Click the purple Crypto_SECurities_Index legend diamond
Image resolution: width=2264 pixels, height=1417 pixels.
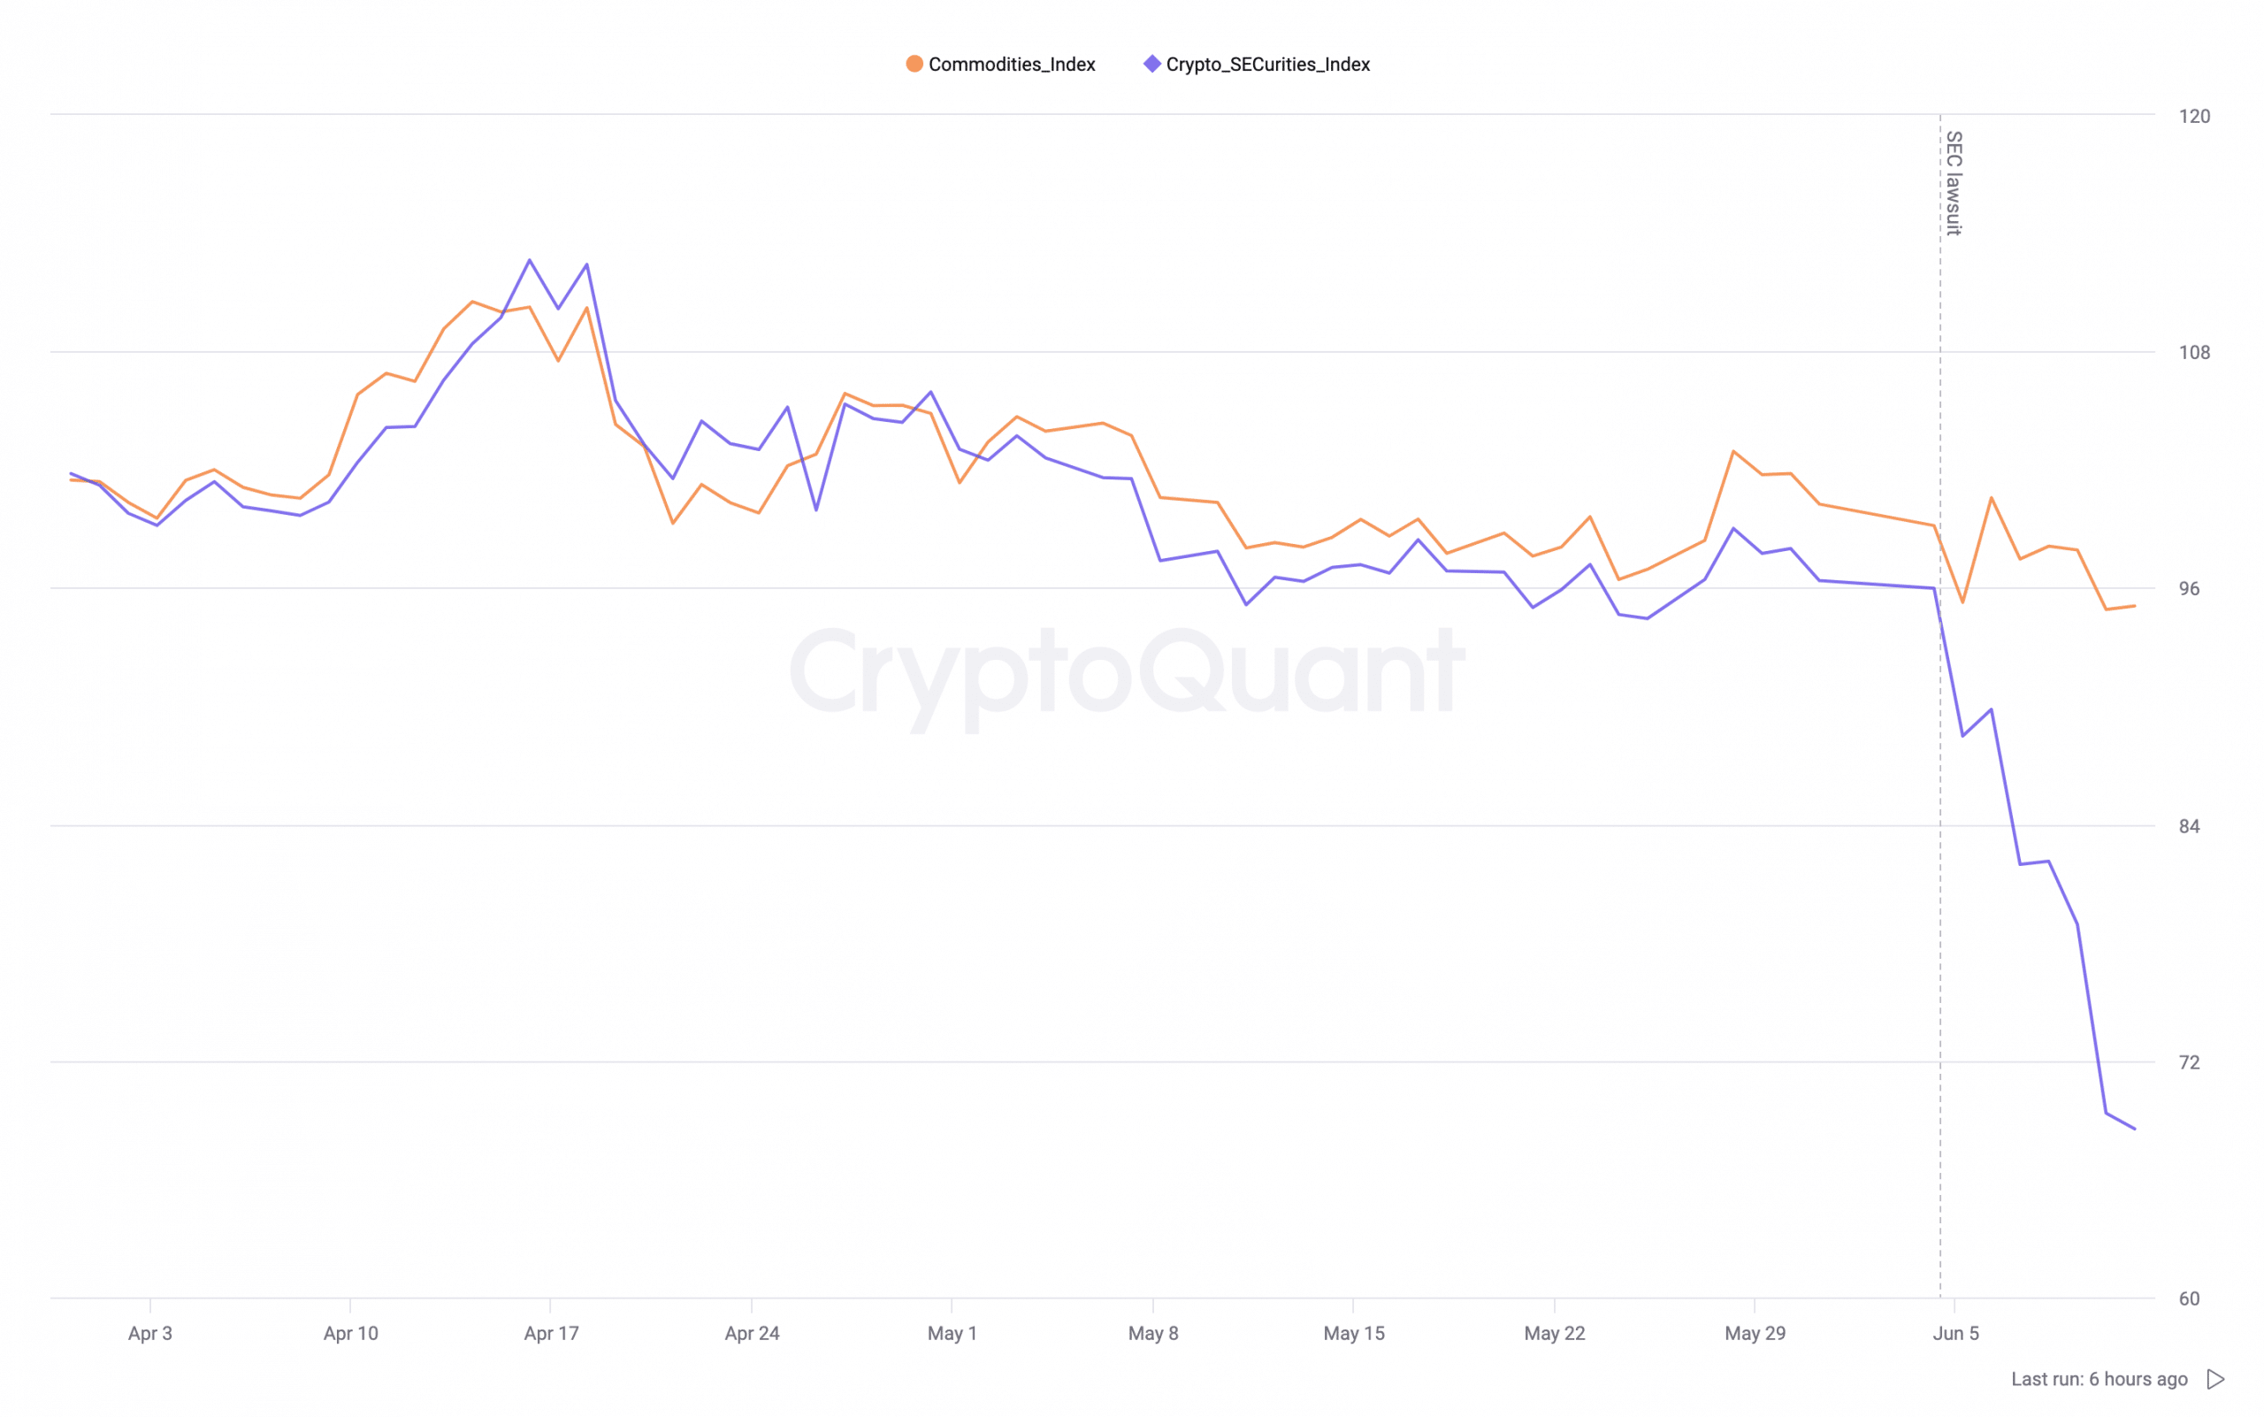(x=1151, y=64)
